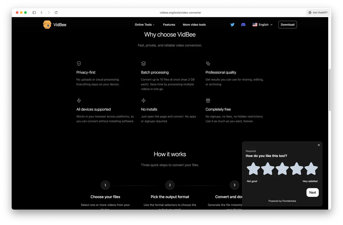343x225 pixels.
Task: Click the Completely free gift icon
Action: coord(208,100)
